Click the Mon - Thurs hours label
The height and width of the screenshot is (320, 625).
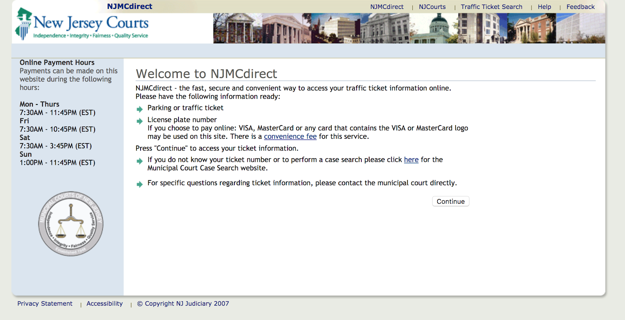click(39, 104)
